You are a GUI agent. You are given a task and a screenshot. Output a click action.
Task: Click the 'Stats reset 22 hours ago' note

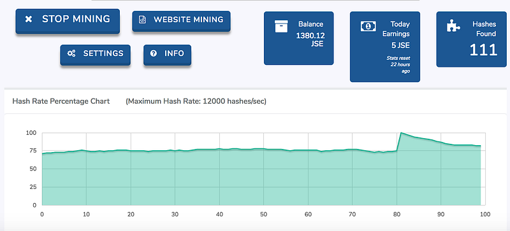(398, 64)
